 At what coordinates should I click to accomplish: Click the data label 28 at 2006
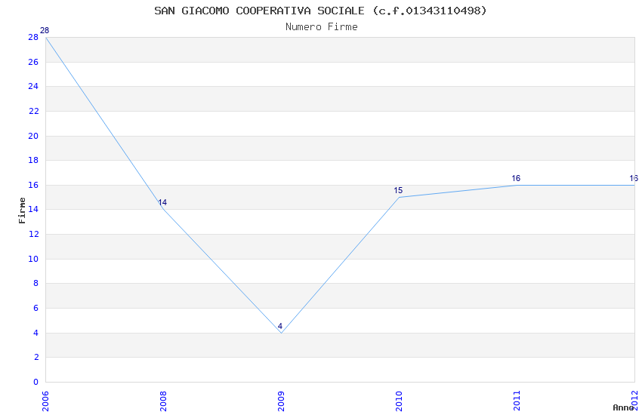(45, 30)
